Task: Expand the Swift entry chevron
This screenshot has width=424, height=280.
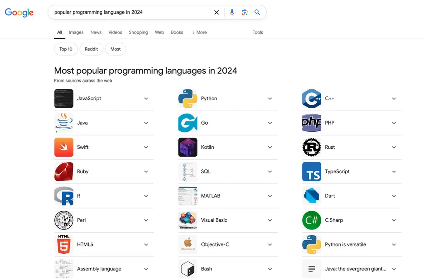Action: [146, 147]
